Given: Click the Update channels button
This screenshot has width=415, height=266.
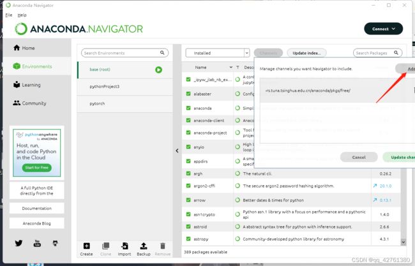Looking at the screenshot, I should (x=399, y=157).
